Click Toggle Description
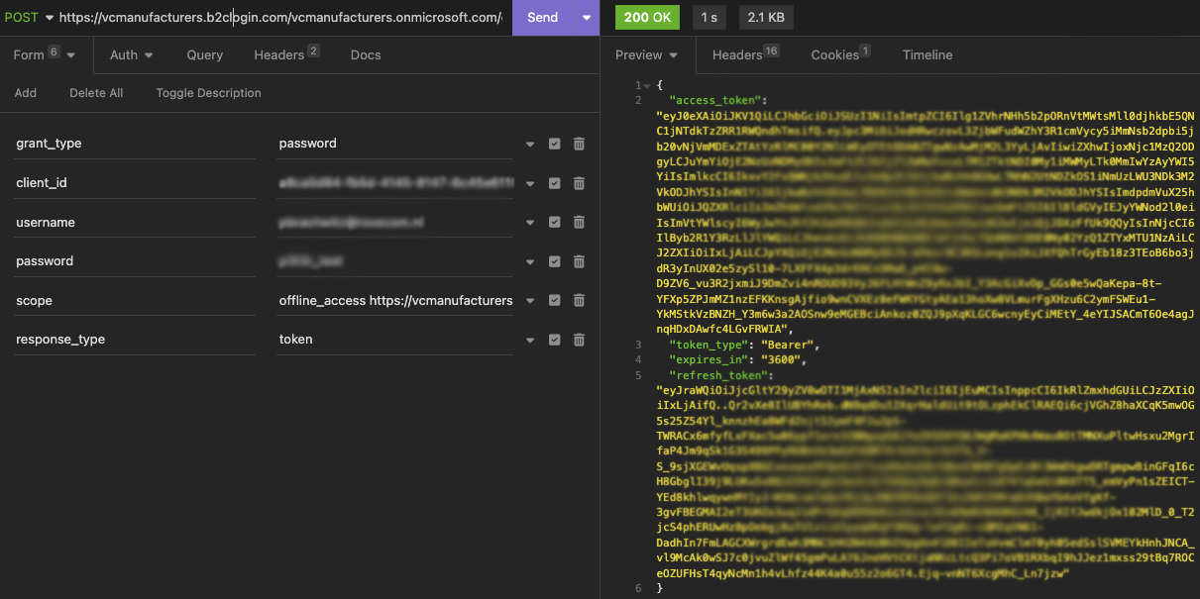This screenshot has height=599, width=1200. tap(208, 93)
